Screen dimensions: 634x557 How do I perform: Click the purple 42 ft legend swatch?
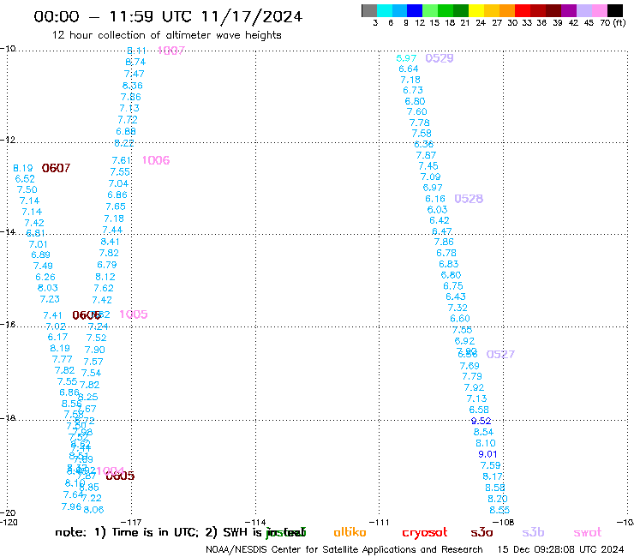click(569, 10)
